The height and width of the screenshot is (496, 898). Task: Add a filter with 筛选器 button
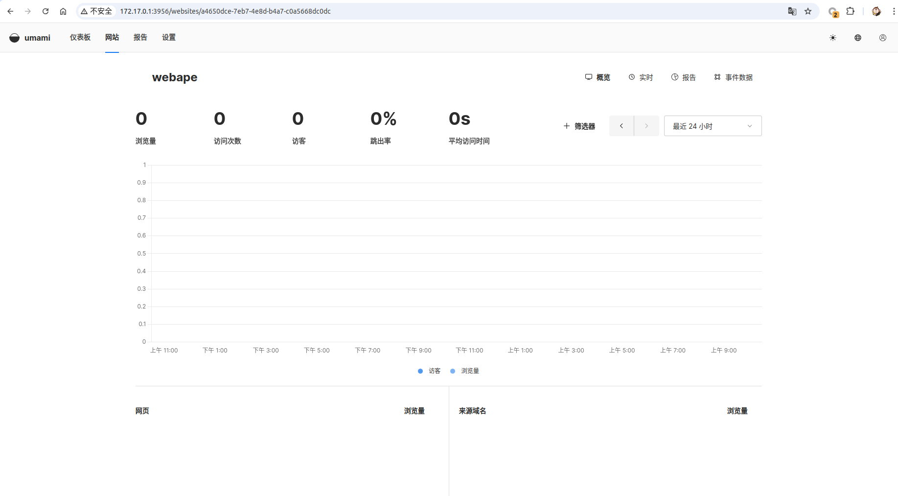pos(579,126)
